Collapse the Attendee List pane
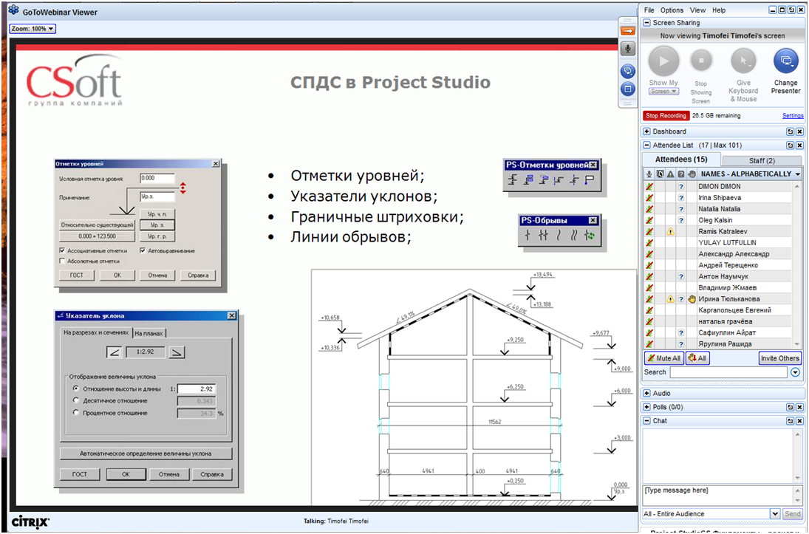Viewport: 809px width, 534px height. pos(646,146)
